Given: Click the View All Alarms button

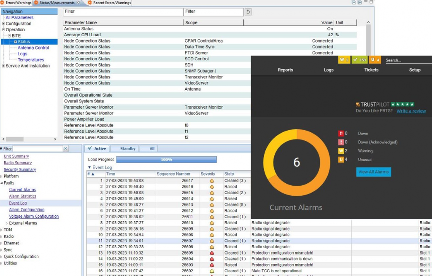Looking at the screenshot, I should coord(373,171).
